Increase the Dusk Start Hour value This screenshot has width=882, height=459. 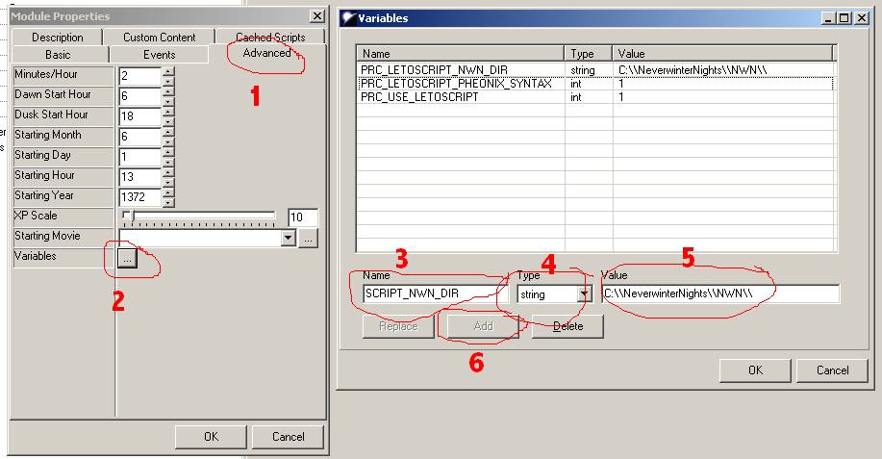pyautogui.click(x=168, y=111)
